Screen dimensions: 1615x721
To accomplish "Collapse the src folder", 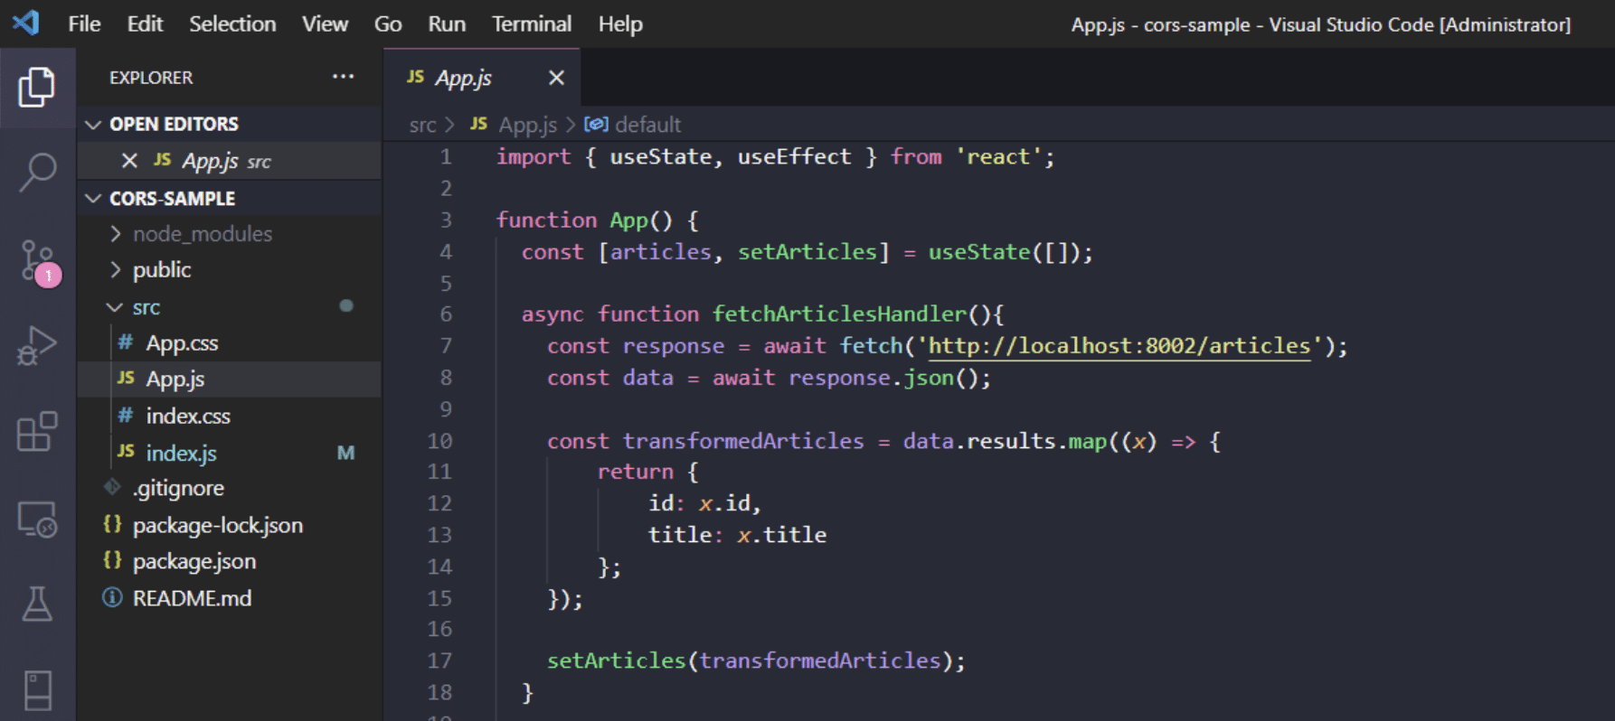I will pyautogui.click(x=115, y=307).
